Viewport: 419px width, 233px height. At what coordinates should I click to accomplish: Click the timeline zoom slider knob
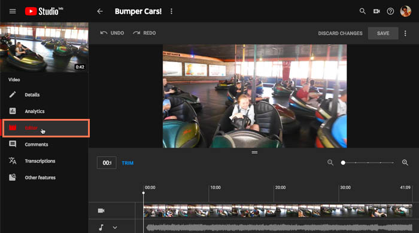point(343,163)
